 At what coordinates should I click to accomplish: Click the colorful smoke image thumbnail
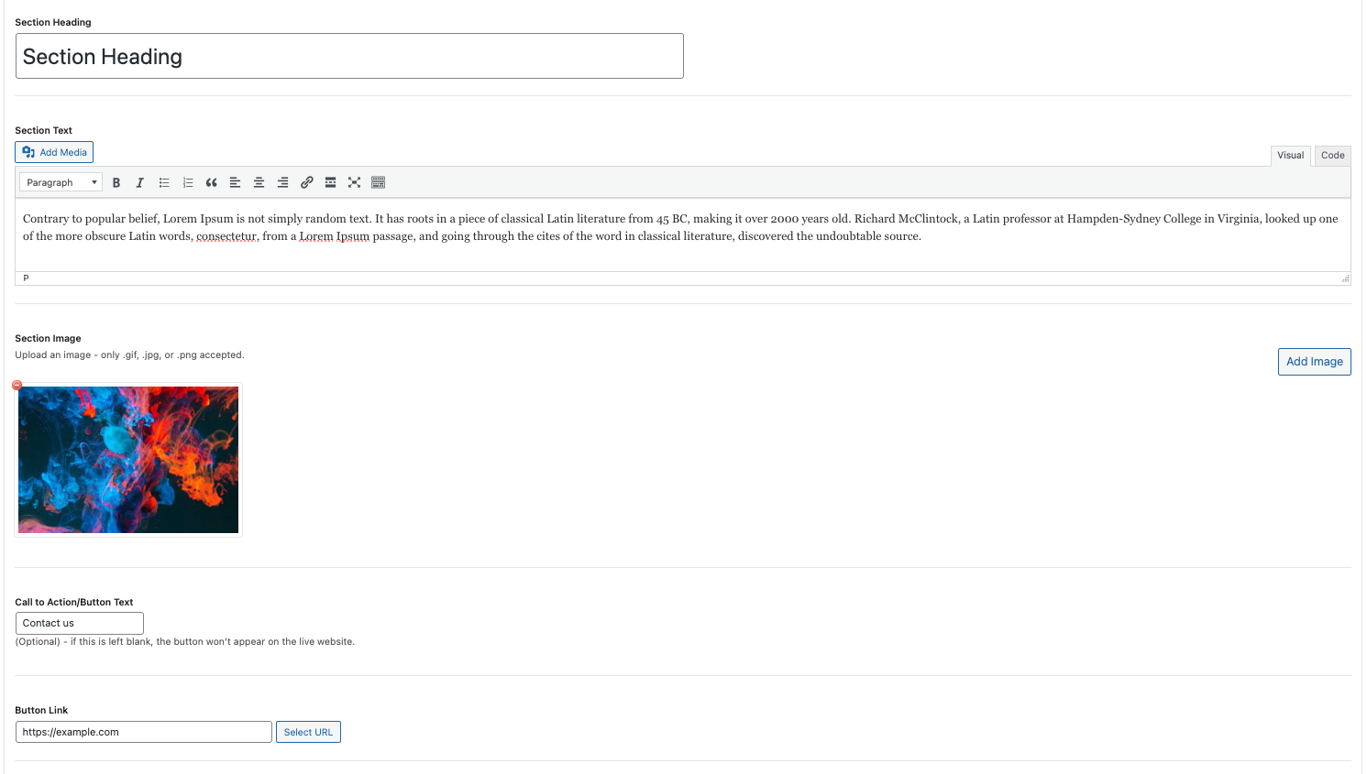(128, 460)
